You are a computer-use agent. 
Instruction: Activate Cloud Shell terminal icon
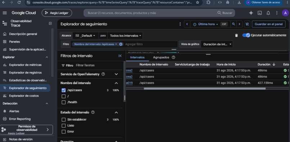[260, 13]
